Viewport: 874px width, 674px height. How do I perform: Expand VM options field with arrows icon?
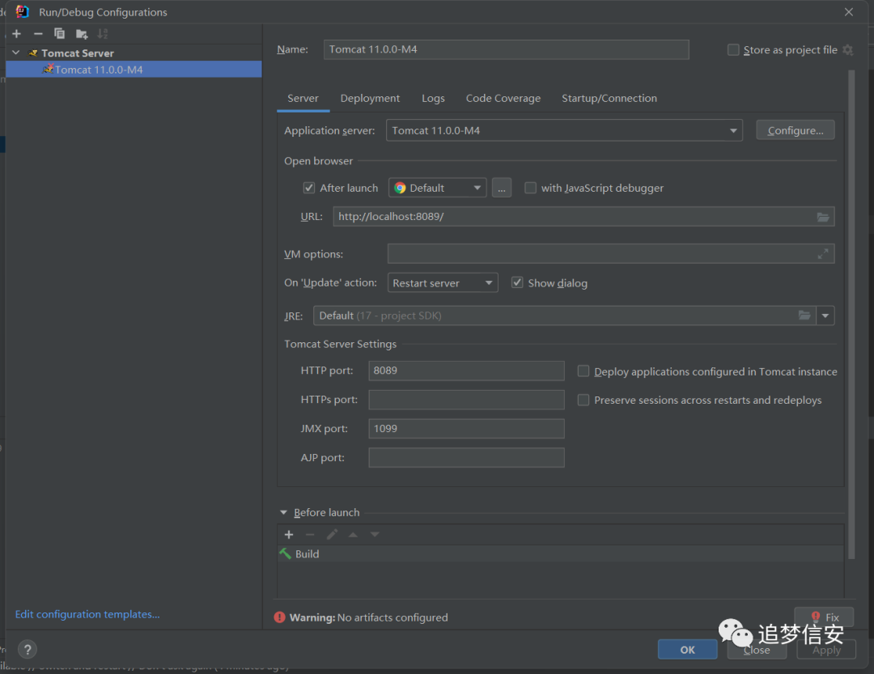[x=823, y=254]
